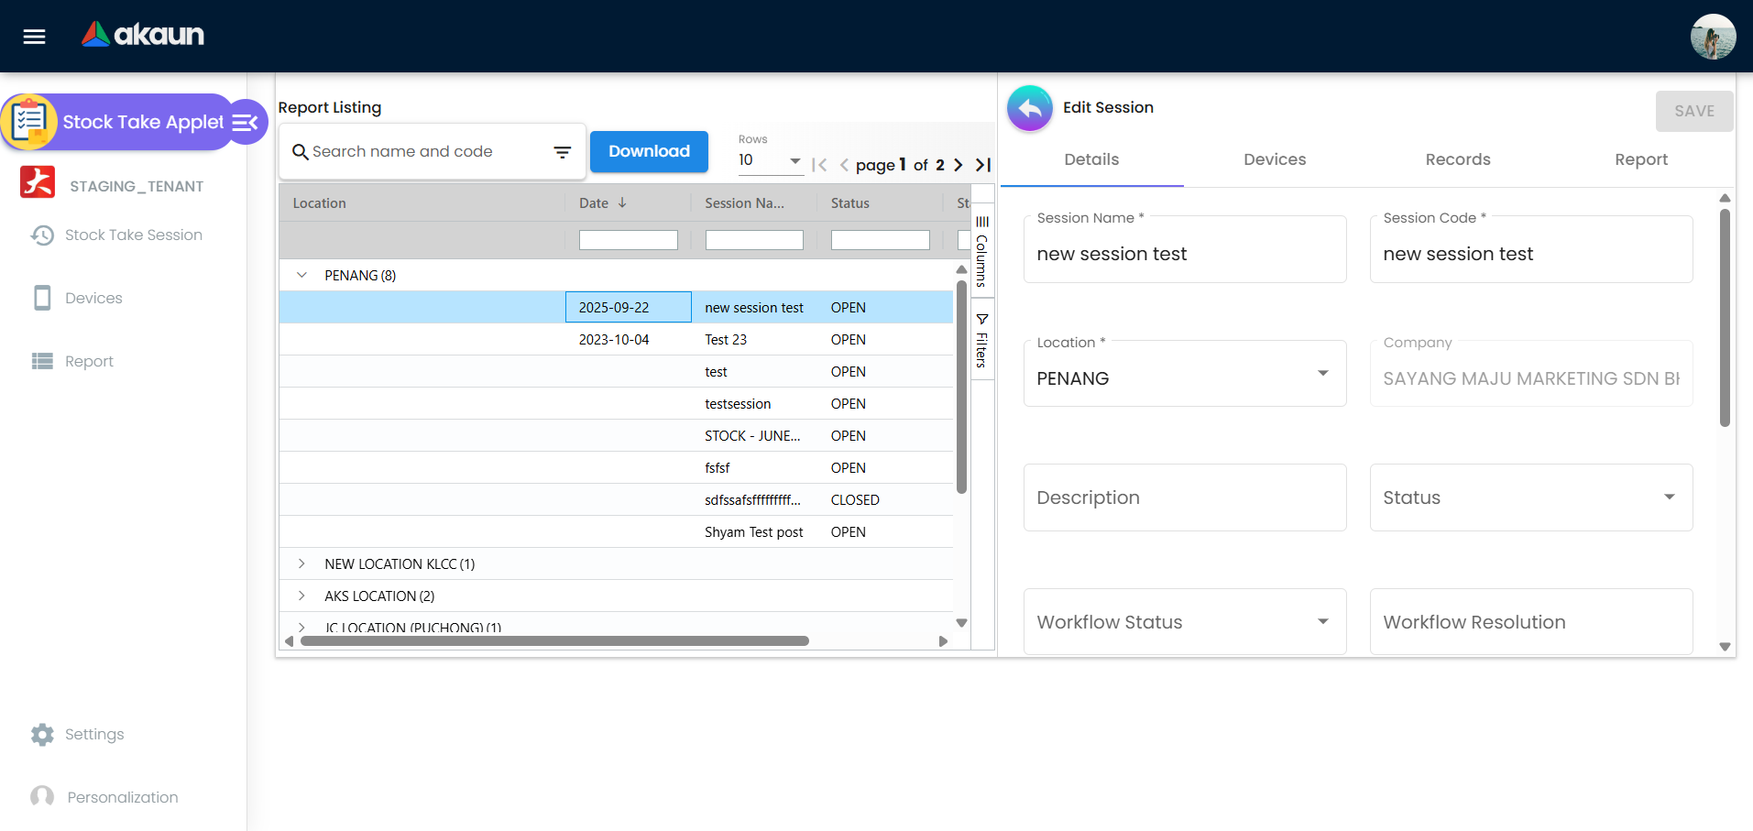The image size is (1753, 831).
Task: Click the Session Name input field
Action: click(1184, 254)
